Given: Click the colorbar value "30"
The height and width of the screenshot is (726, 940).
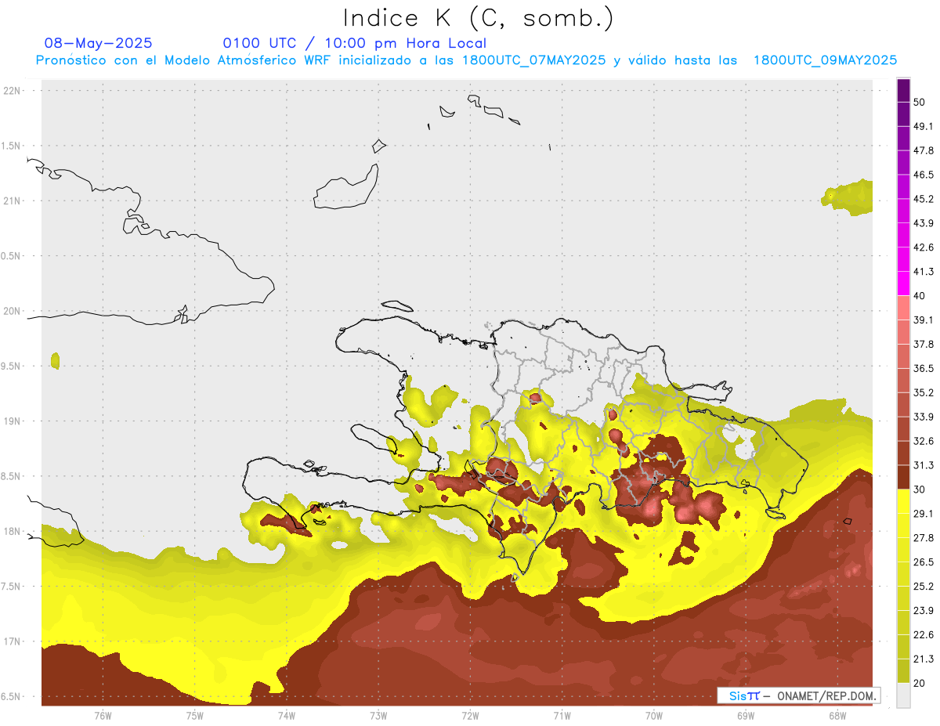Looking at the screenshot, I should 920,489.
